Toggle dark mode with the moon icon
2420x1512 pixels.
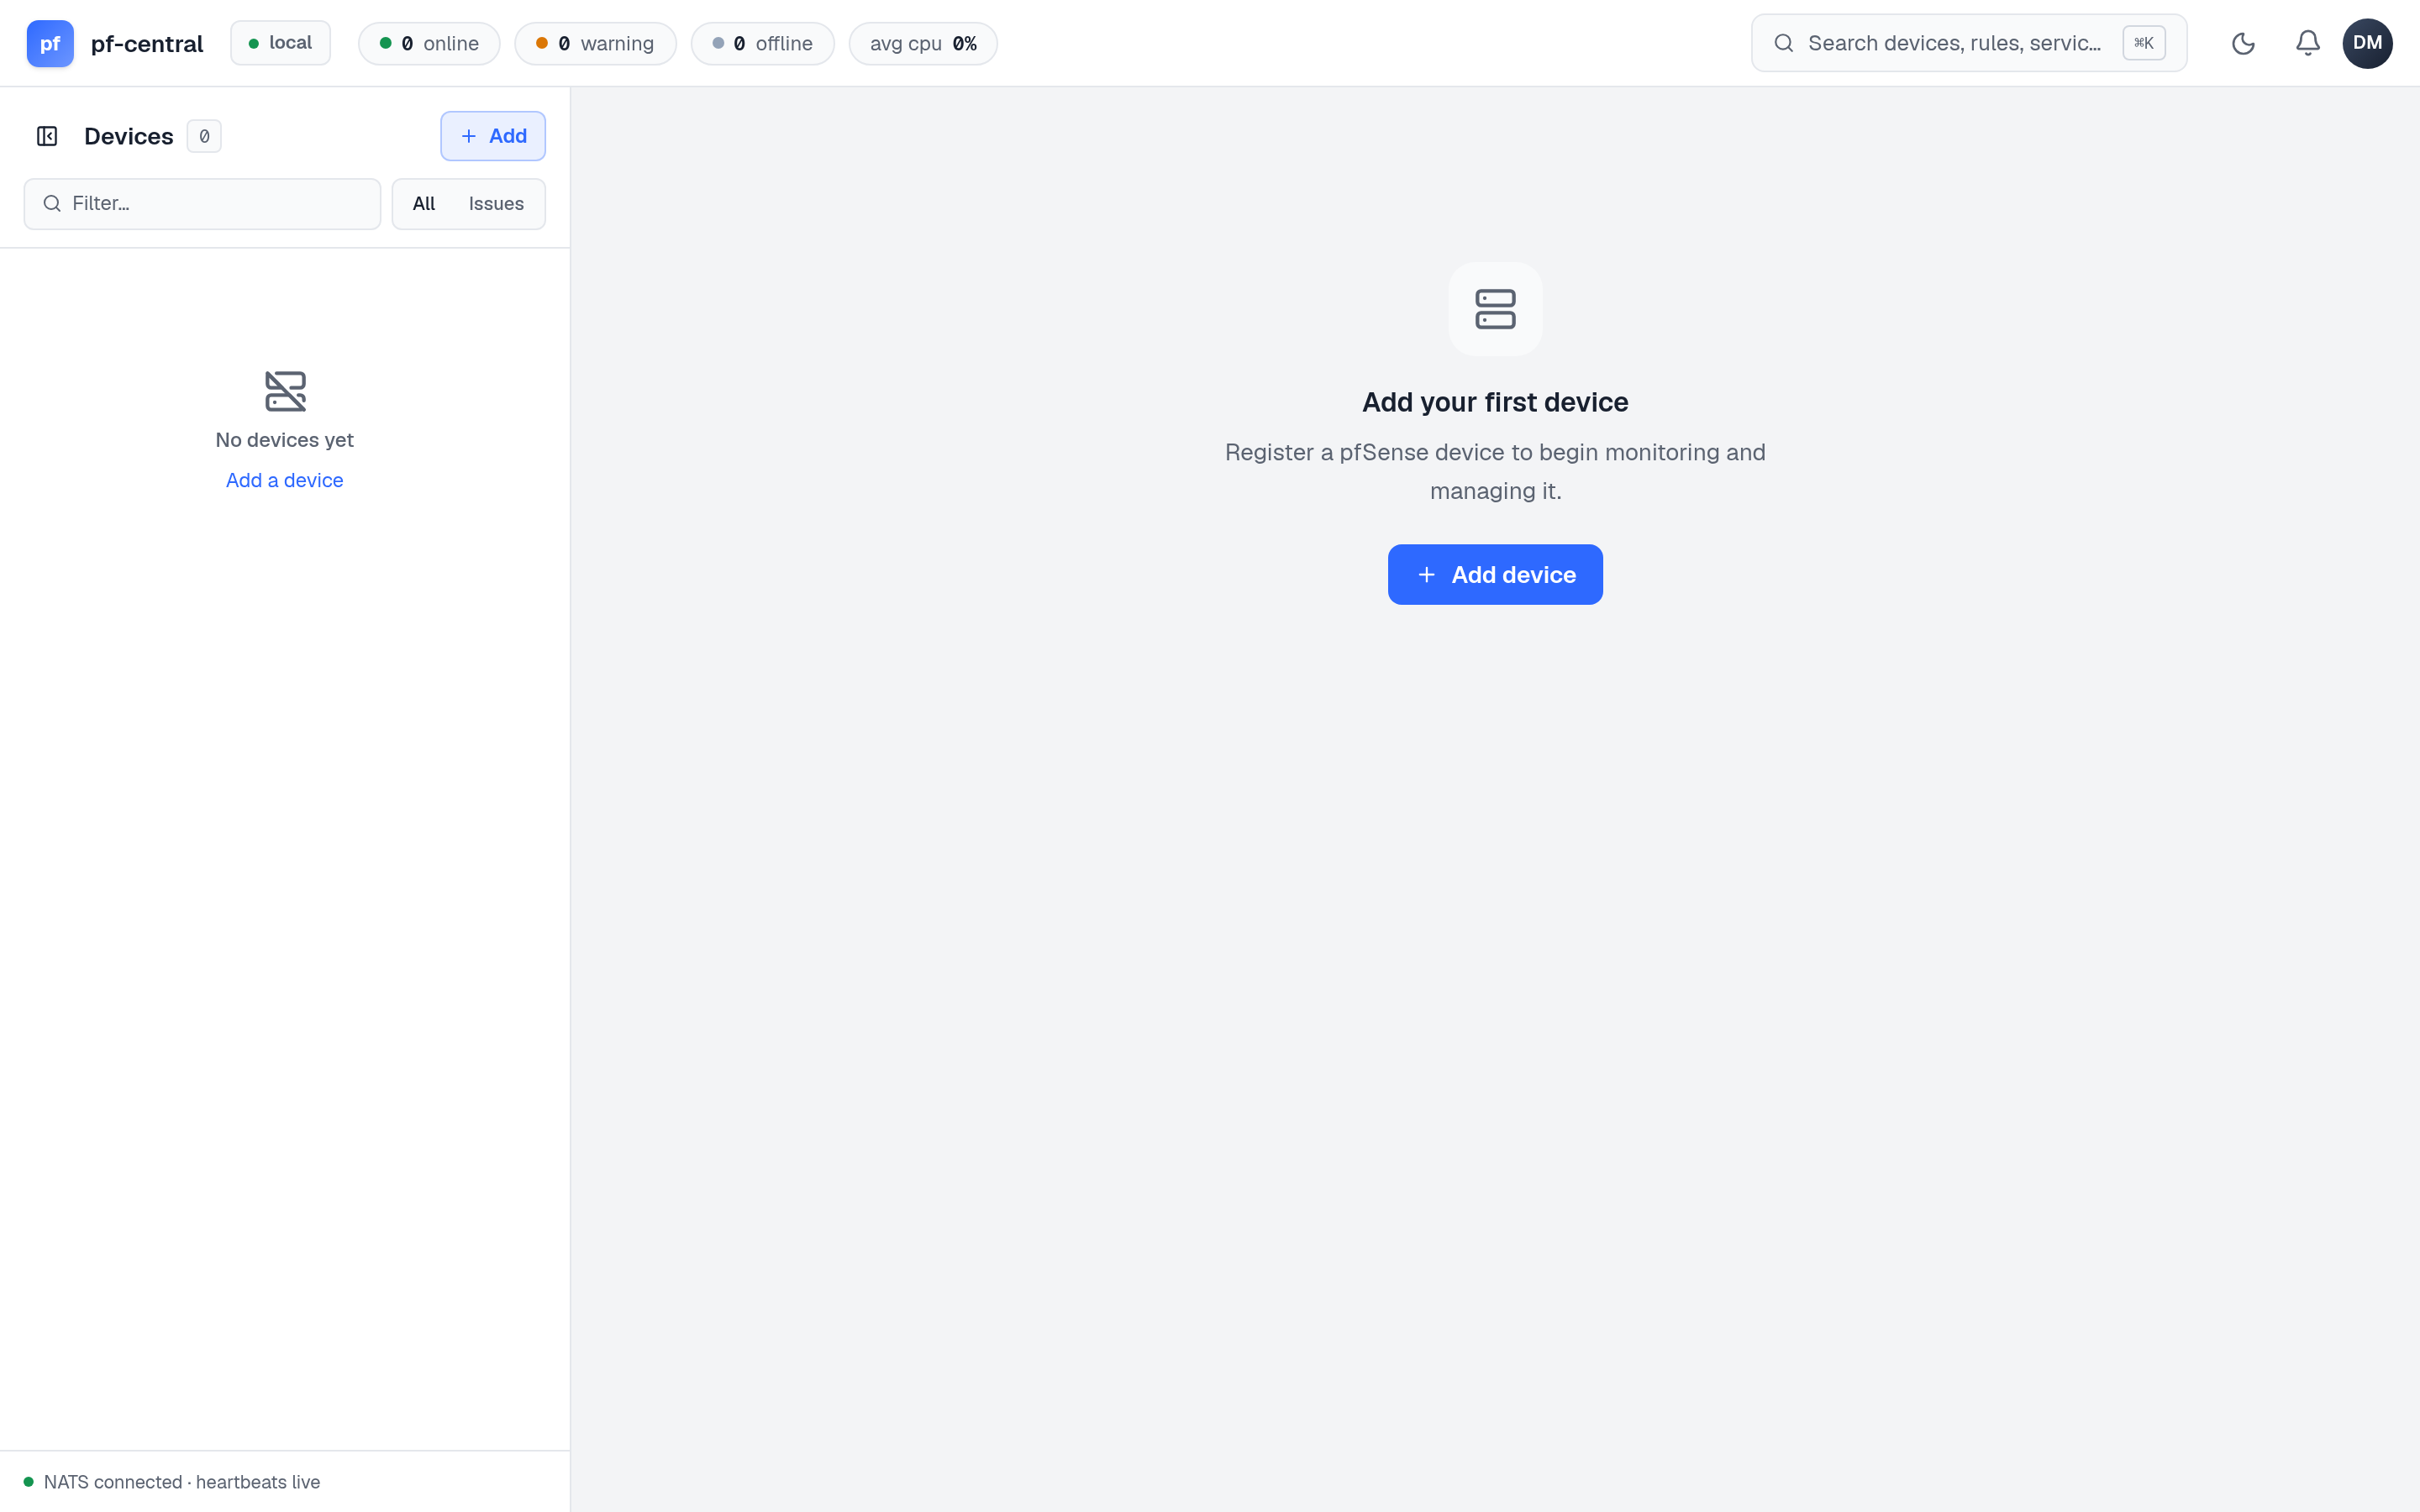click(2243, 43)
